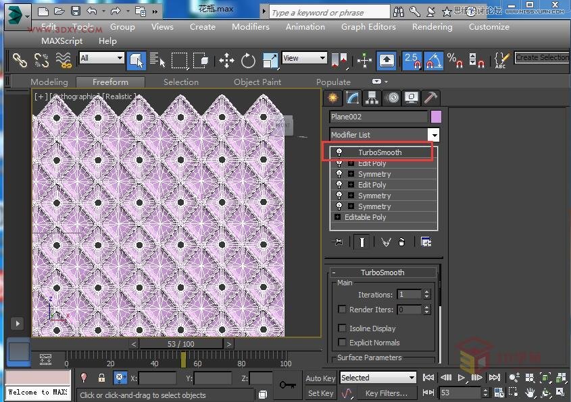The image size is (571, 402).
Task: Enable Isoline Display checkbox
Action: [342, 328]
